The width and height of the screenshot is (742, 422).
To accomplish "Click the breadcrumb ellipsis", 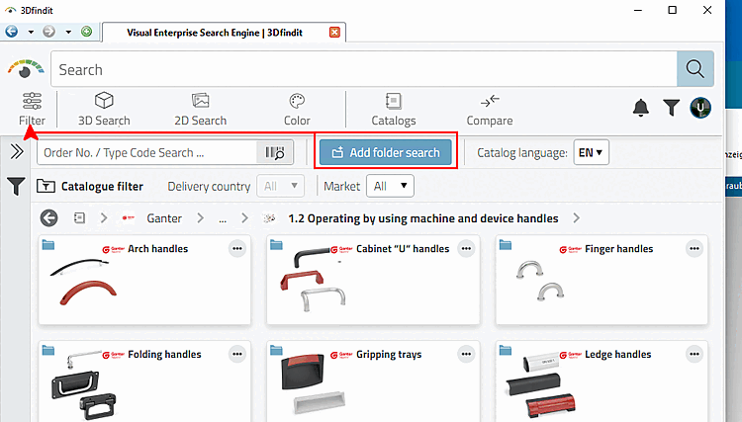I will point(223,219).
